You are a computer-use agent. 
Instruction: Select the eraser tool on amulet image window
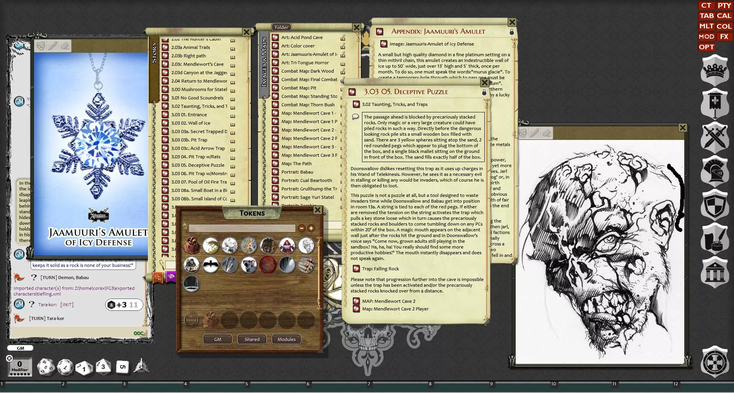[x=65, y=46]
